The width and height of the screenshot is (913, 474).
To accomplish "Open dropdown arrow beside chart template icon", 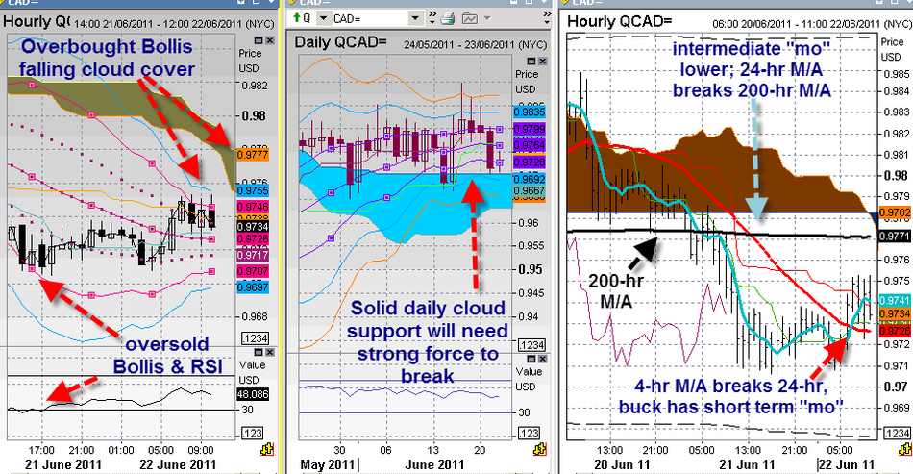I will [488, 18].
